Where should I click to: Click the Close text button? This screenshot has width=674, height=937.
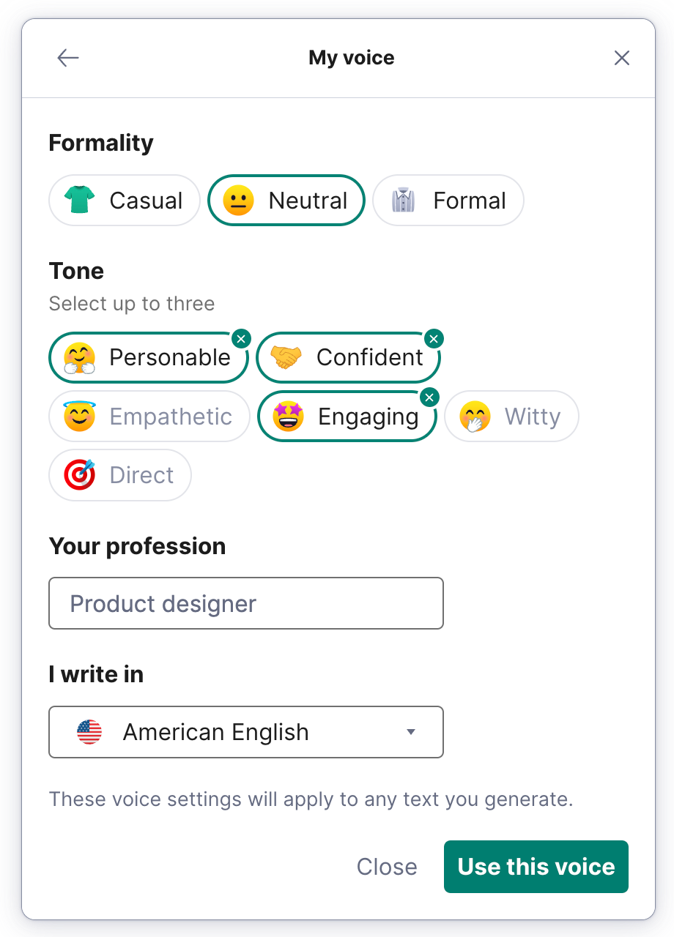(x=387, y=867)
